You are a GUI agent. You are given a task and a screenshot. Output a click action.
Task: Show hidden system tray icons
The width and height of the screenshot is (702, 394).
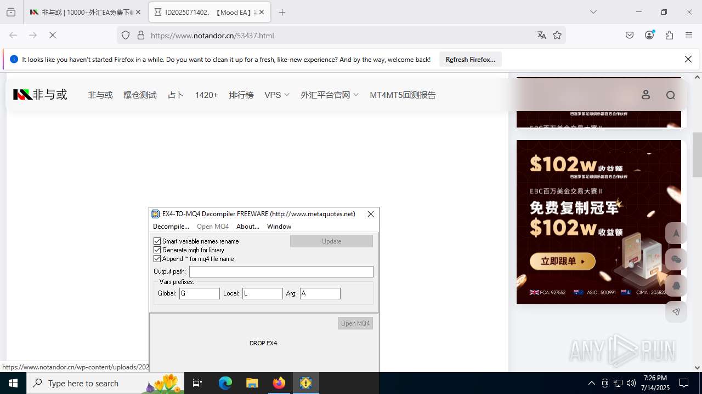click(591, 383)
